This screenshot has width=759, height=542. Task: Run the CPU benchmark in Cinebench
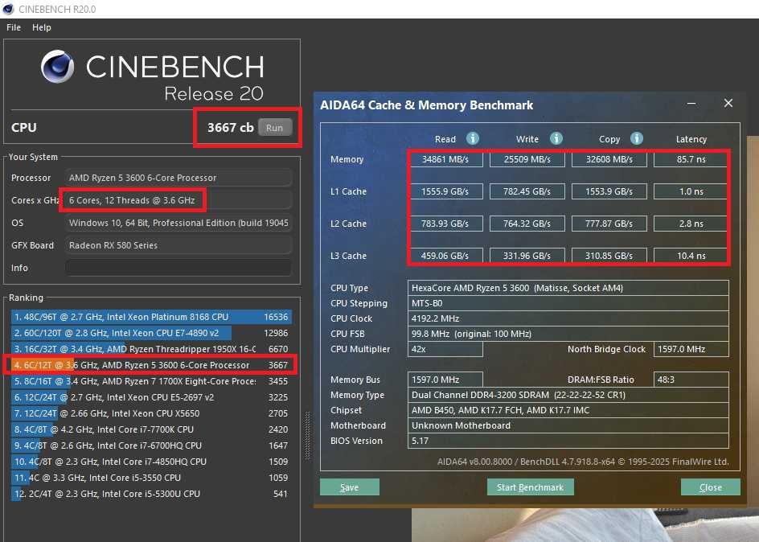pos(274,128)
